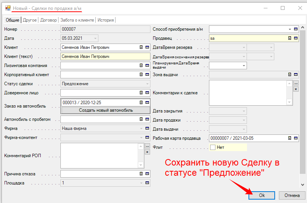Open the list icon for Лизинговая компания
The width and height of the screenshot is (307, 203).
(141, 66)
